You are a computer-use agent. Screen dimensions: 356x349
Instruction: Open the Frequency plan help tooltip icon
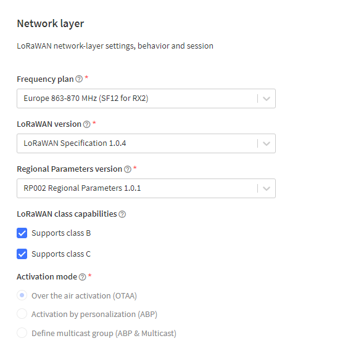79,79
